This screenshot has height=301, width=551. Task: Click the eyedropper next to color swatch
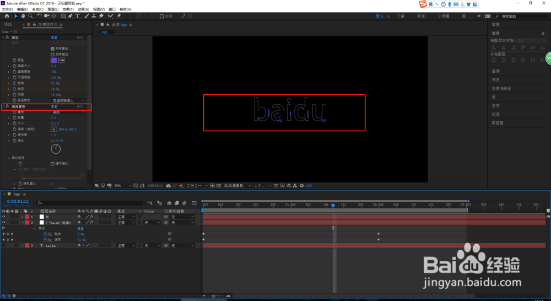pyautogui.click(x=62, y=61)
